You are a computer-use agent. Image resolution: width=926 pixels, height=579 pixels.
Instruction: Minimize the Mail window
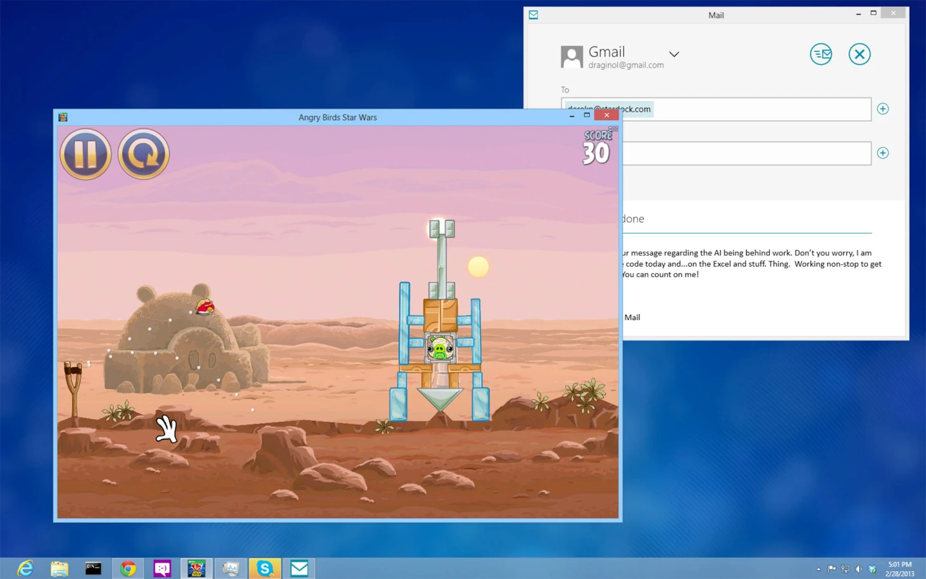(858, 13)
